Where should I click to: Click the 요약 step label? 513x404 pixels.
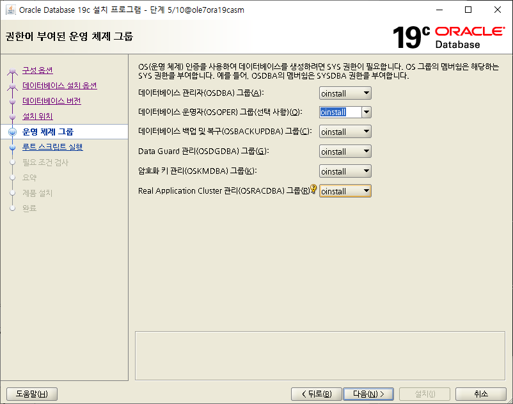click(29, 178)
